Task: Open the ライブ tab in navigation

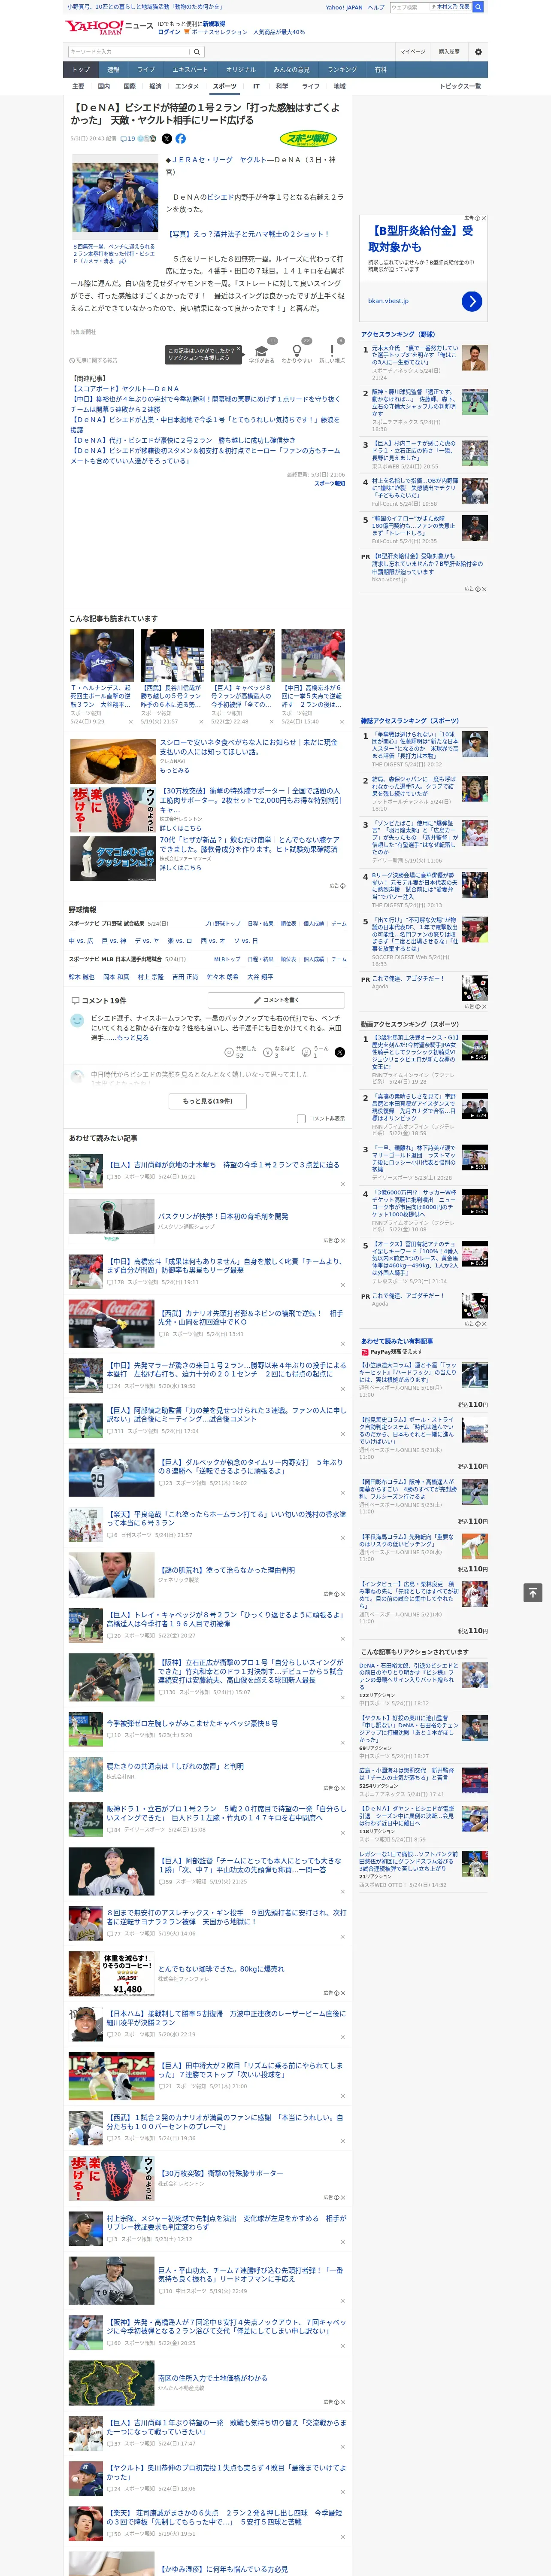Action: tap(146, 70)
